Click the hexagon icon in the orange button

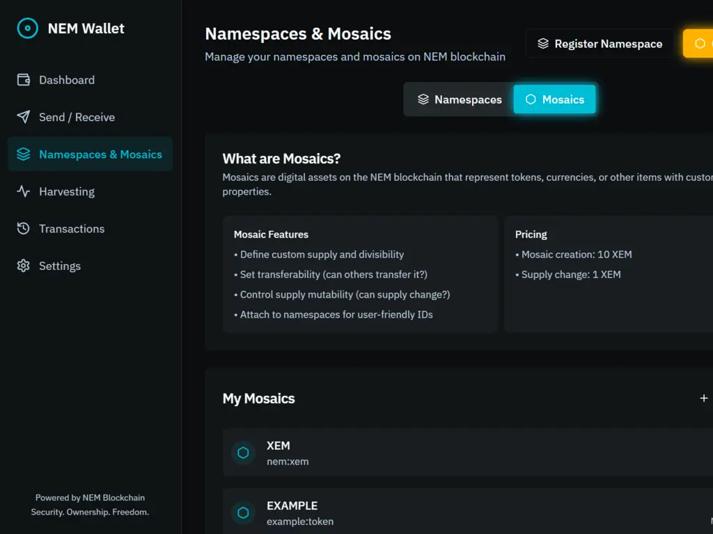tap(700, 44)
